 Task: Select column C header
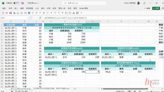(x=36, y=21)
